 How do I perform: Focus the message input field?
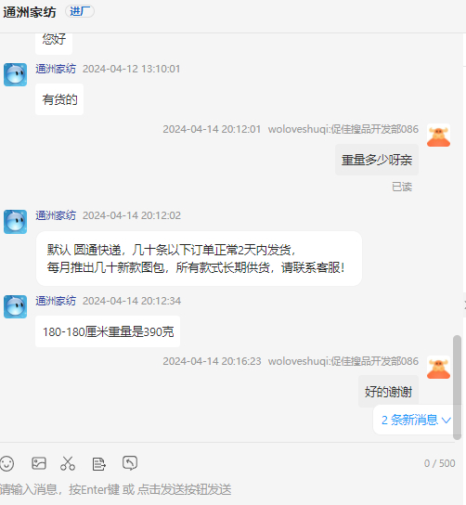click(226, 490)
